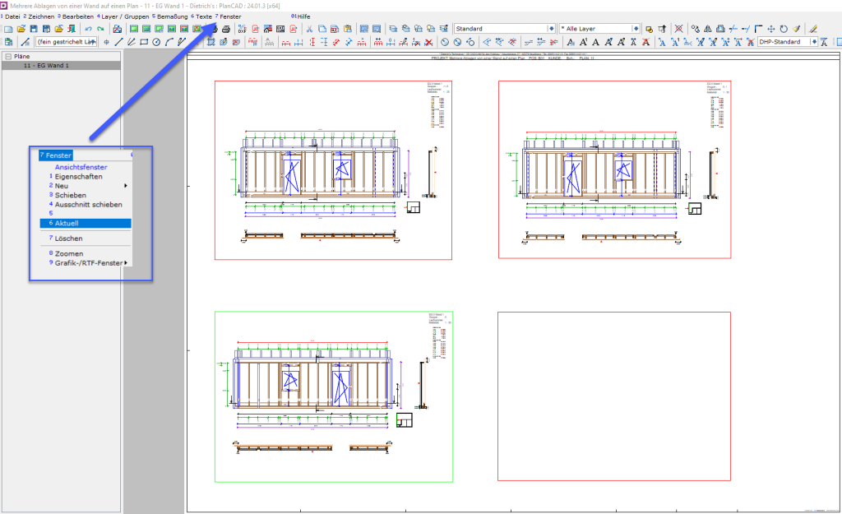Select the Cut scissors icon

coord(310,29)
